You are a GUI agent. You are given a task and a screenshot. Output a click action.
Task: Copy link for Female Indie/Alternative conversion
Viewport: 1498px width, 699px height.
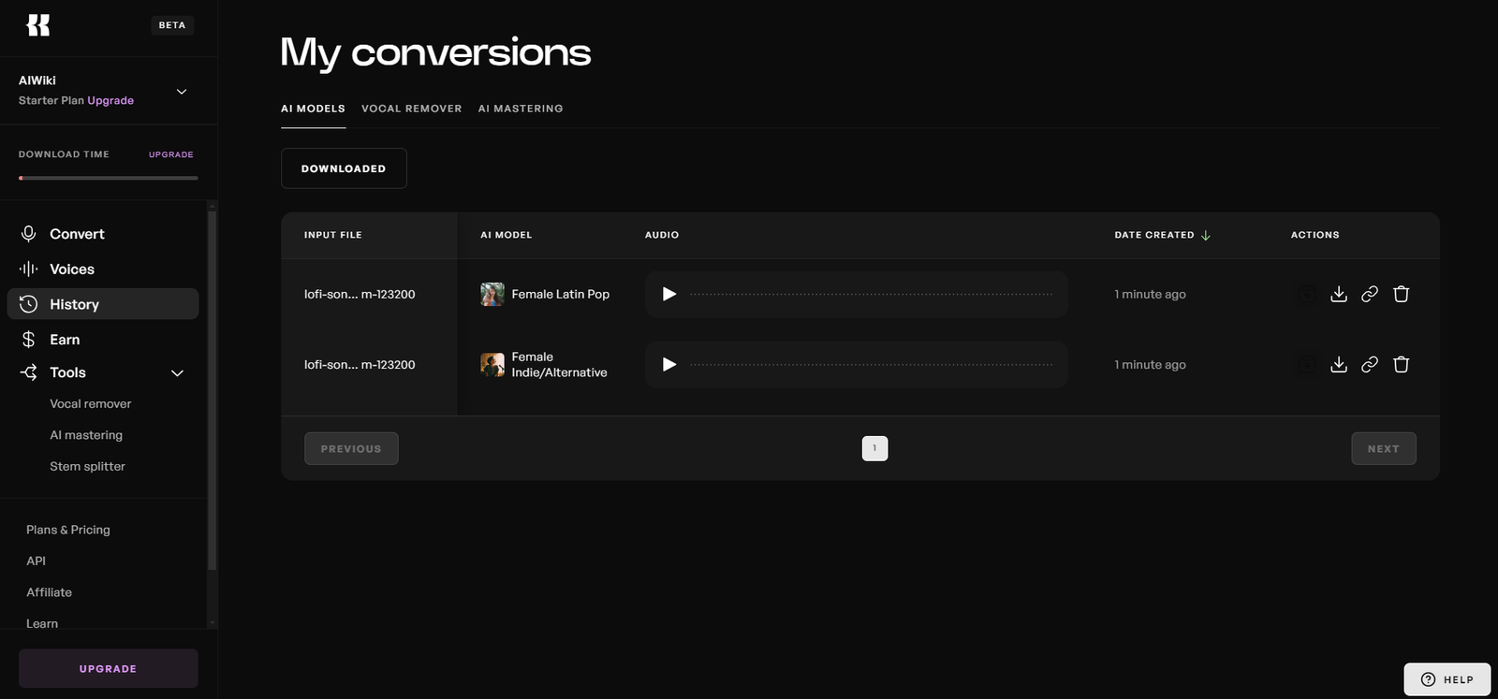(1370, 364)
